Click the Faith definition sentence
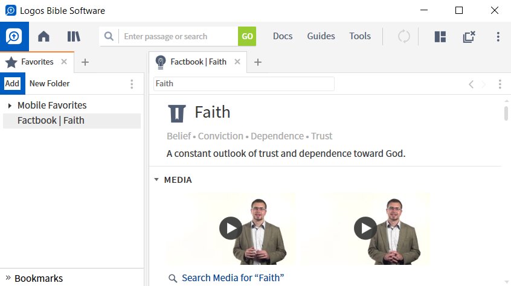Viewport: 511px width, 286px height. (x=286, y=154)
